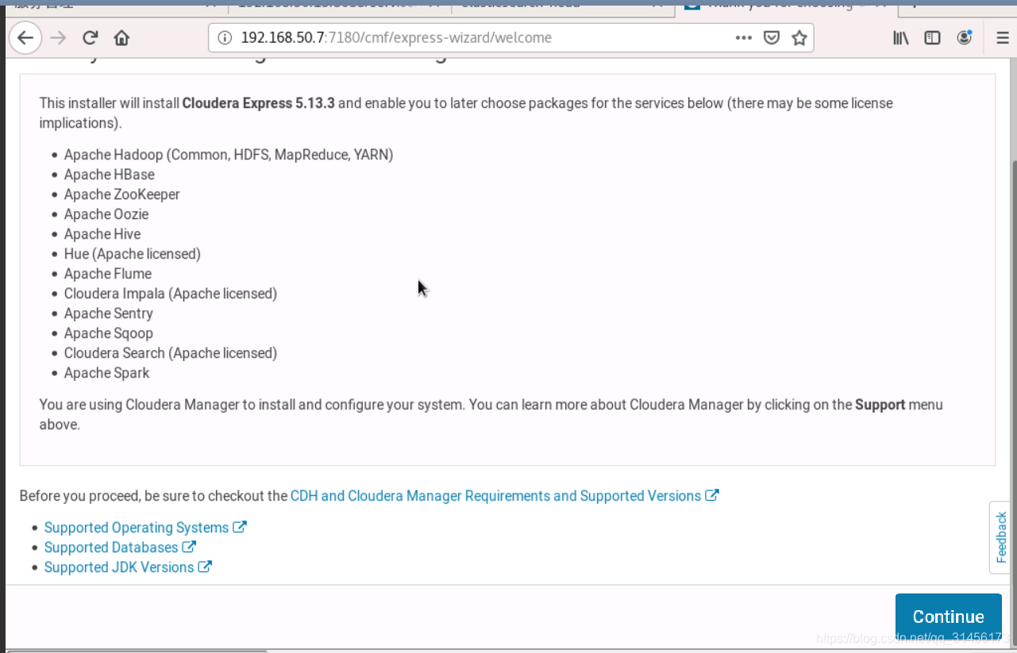The height and width of the screenshot is (653, 1017).
Task: Click the 'Apache Sqoop' list item
Action: (109, 333)
